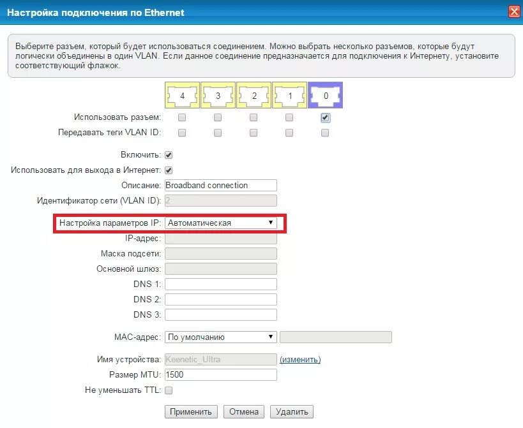This screenshot has height=428, width=523.
Task: Click the Удалить button
Action: [292, 411]
